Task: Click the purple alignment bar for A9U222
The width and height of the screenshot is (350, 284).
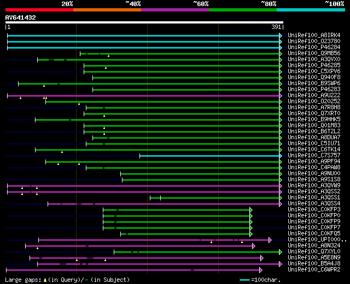Action: [x=143, y=96]
